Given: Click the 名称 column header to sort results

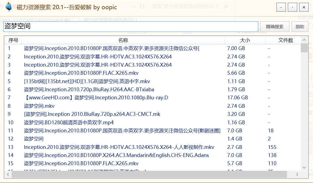Looking at the screenshot, I should (123, 40).
